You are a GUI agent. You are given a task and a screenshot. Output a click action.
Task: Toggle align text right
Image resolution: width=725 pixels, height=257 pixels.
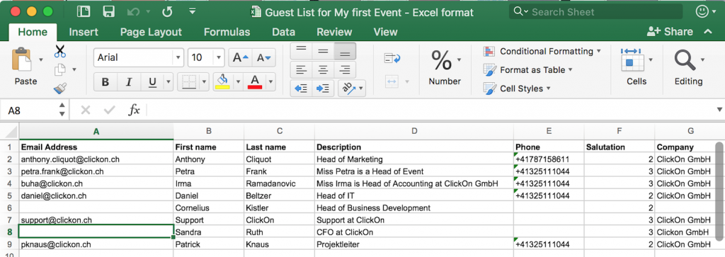tap(345, 70)
